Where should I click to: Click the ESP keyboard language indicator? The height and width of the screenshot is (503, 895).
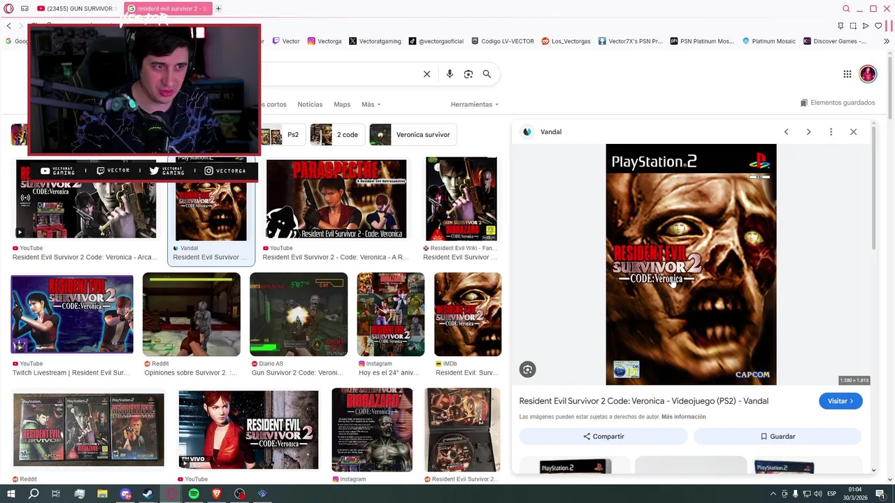[831, 494]
